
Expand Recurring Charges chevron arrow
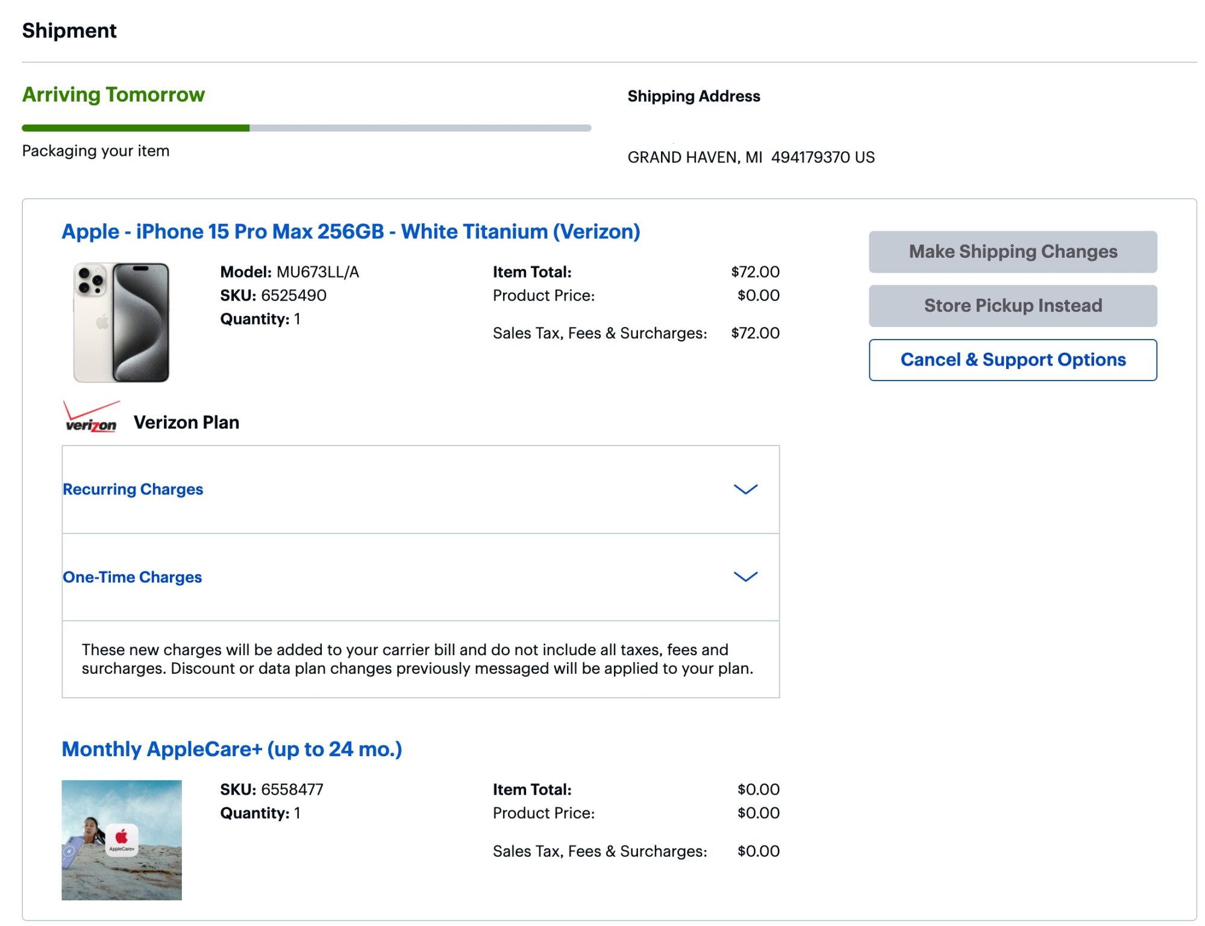point(745,489)
